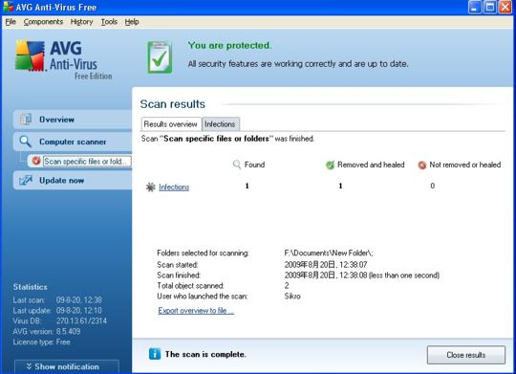The width and height of the screenshot is (516, 374).
Task: Click the magnifier icon beside Computer scanner
Action: (x=26, y=142)
